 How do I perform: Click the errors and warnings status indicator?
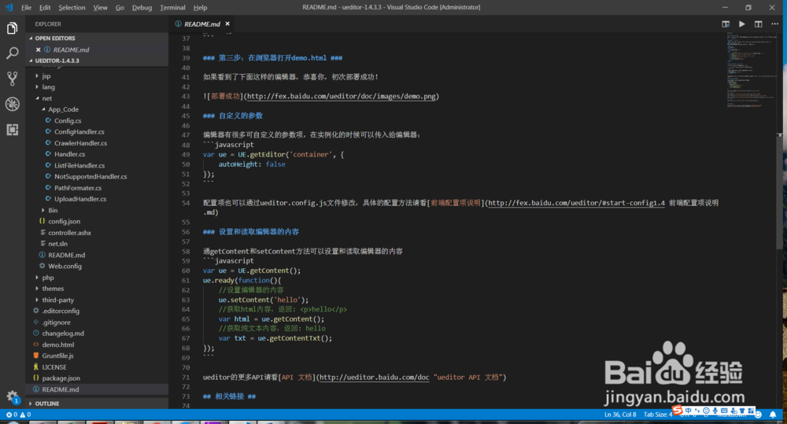(19, 415)
